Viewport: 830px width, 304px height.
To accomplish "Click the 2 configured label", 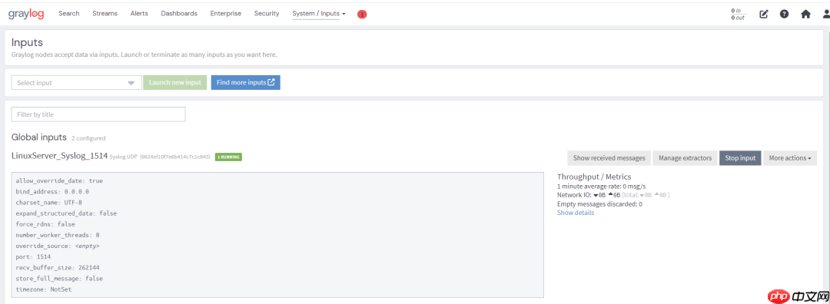I will point(88,138).
